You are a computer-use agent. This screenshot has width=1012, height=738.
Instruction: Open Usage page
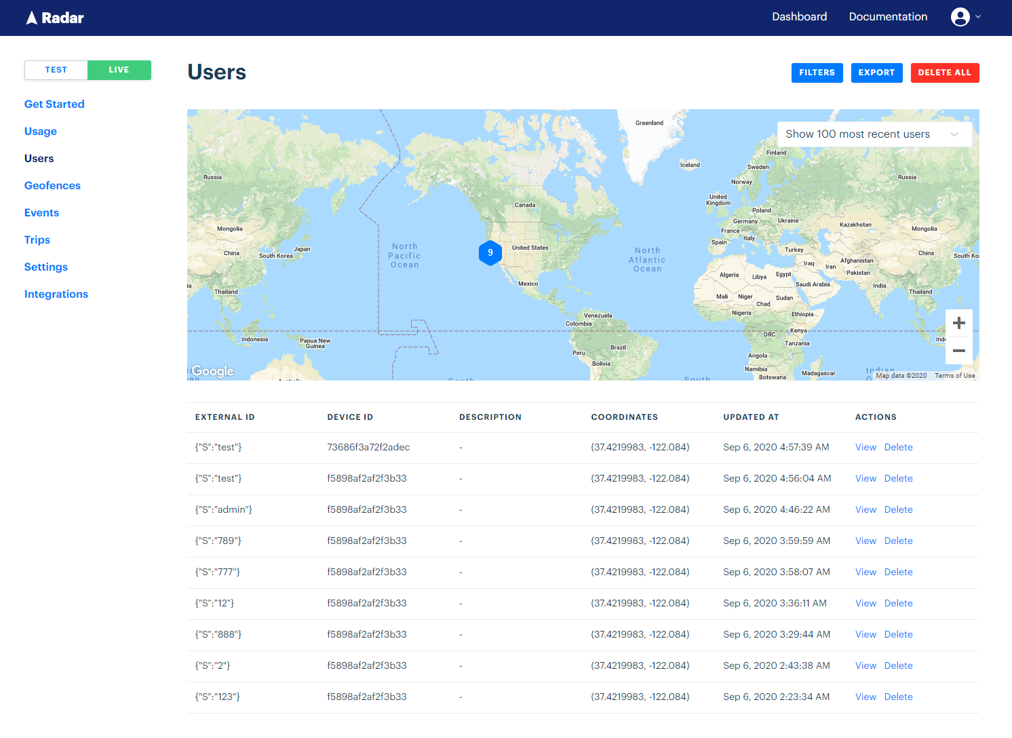coord(41,131)
